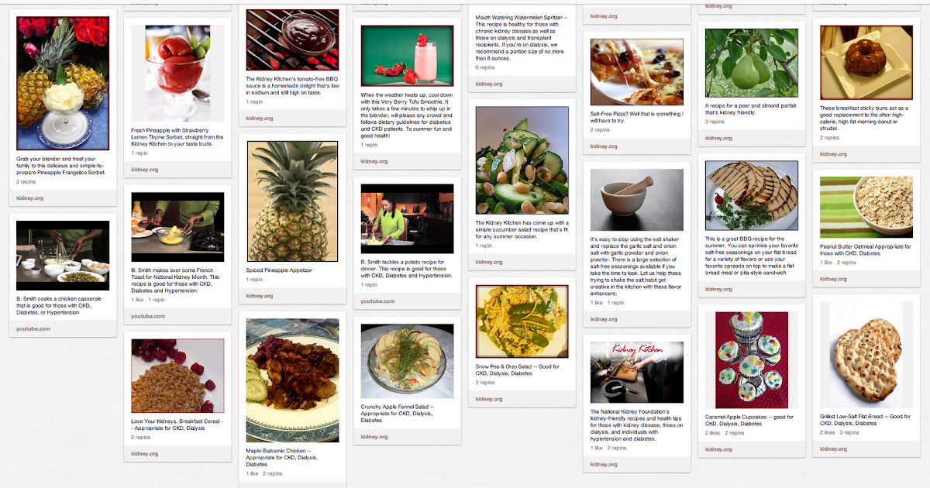
Task: Click the Kidney Kitchen logo pin image
Action: click(636, 373)
